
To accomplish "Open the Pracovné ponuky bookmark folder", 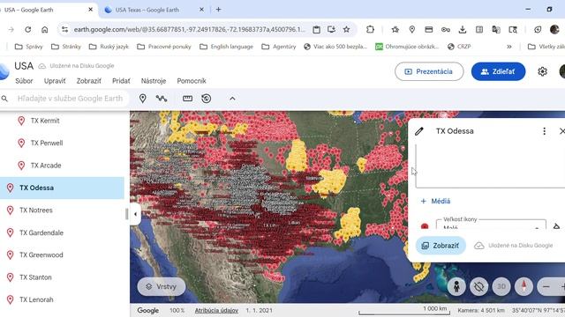I will [164, 47].
